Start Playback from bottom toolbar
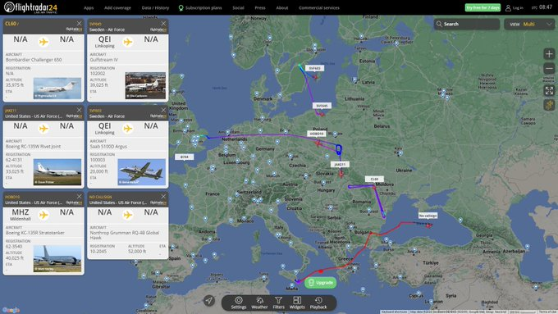The image size is (558, 314). [x=318, y=303]
